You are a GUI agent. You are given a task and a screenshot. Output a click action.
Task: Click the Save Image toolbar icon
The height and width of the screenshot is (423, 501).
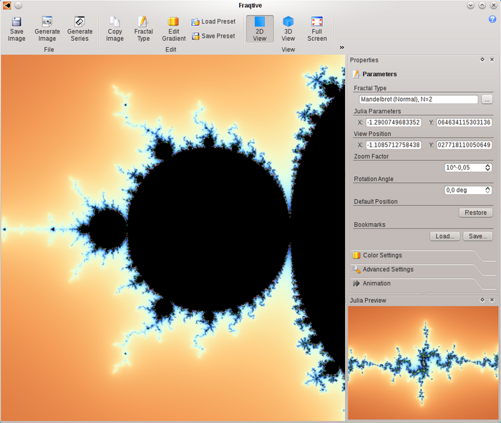tap(16, 29)
